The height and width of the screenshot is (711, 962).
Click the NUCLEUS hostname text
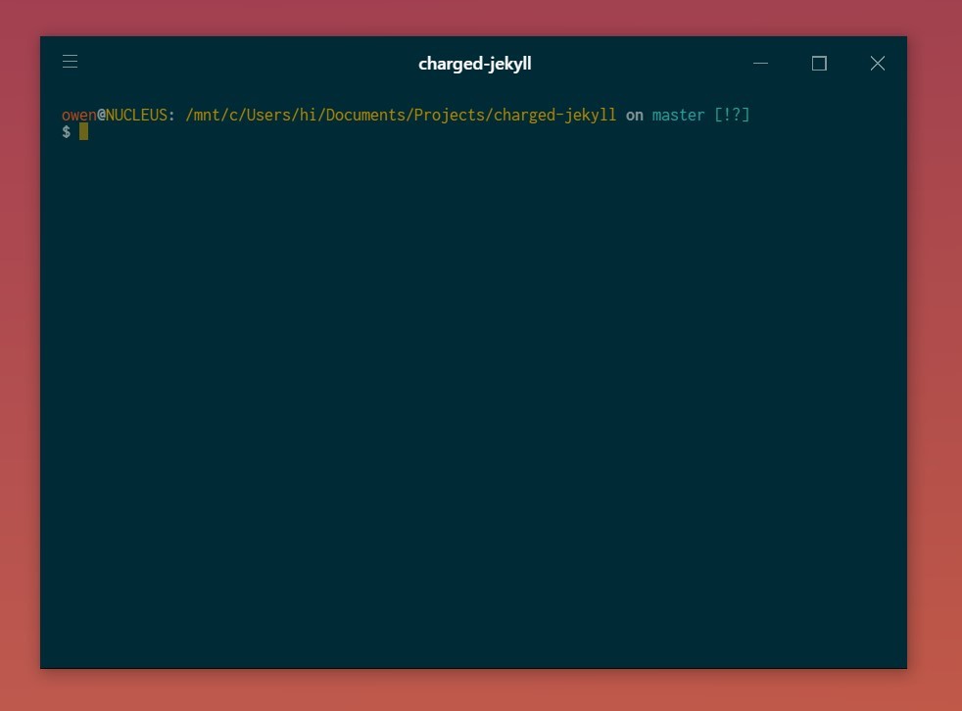coord(136,116)
